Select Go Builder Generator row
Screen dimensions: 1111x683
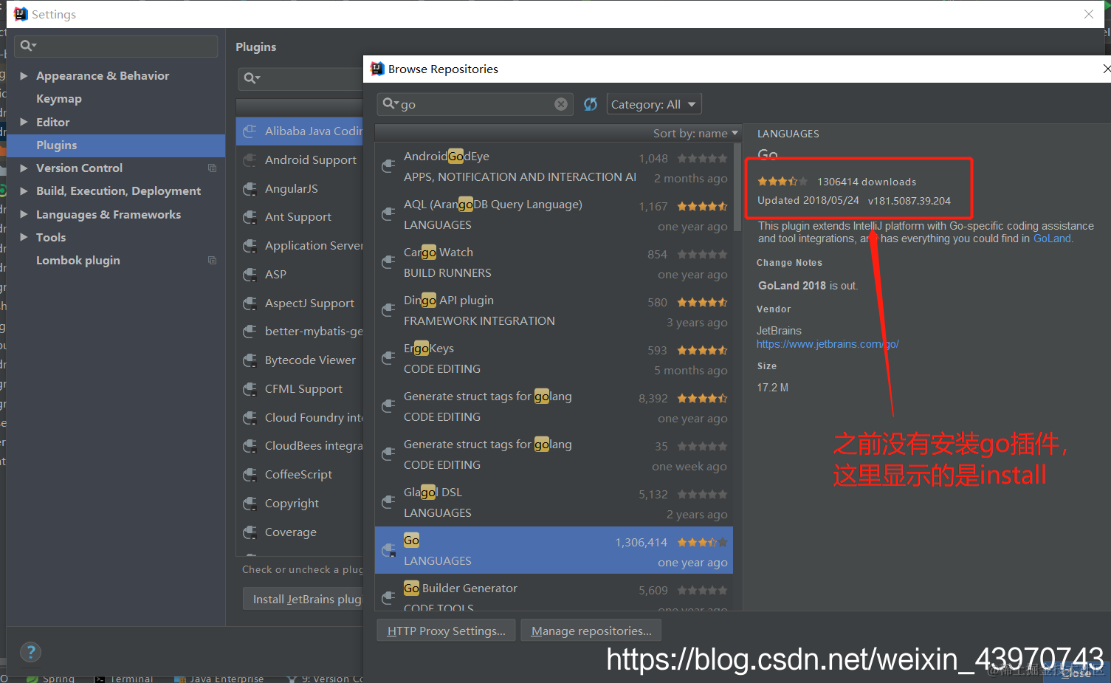[x=554, y=593]
